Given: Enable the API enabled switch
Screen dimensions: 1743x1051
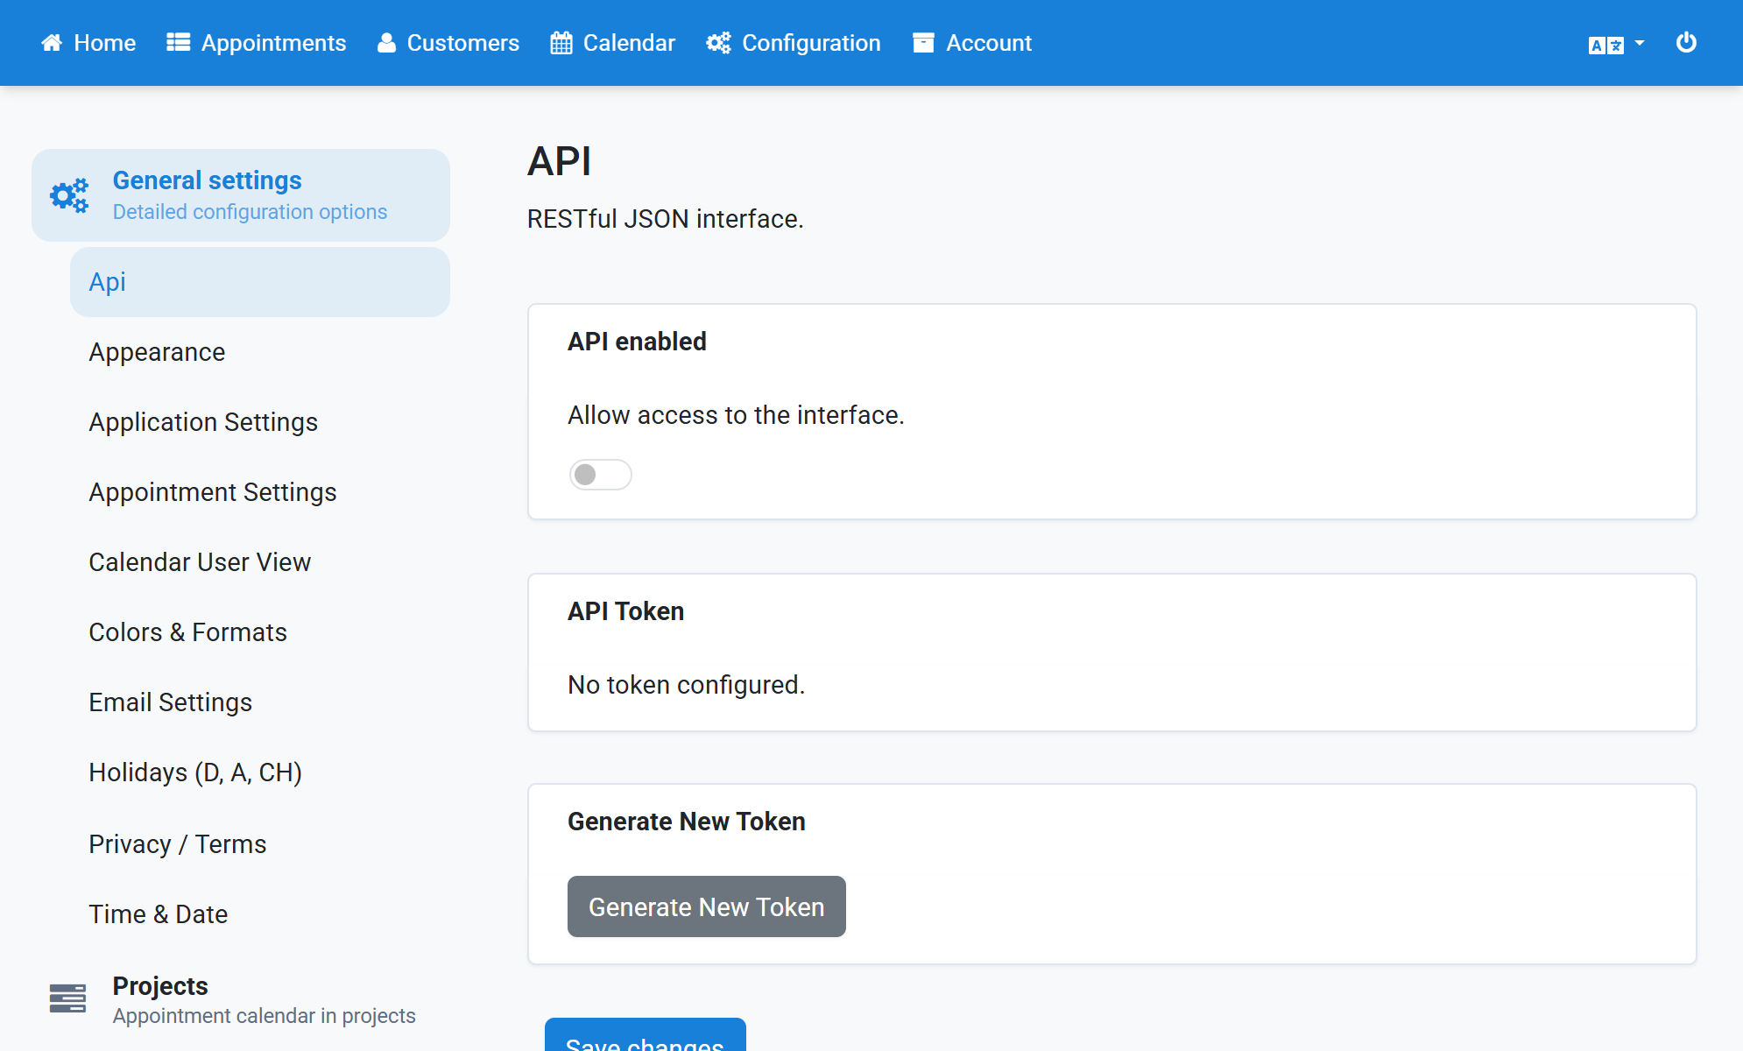Looking at the screenshot, I should point(600,475).
